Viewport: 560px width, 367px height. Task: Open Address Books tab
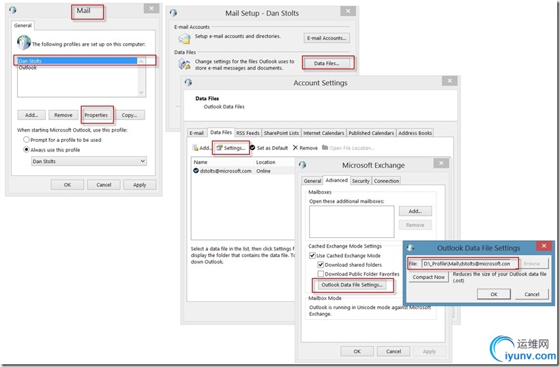click(415, 133)
